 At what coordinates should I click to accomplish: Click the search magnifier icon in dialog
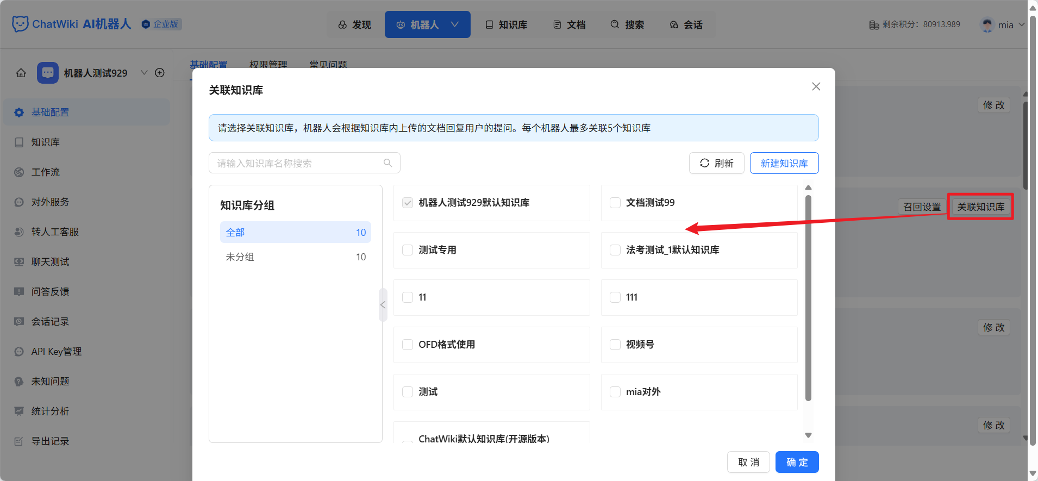pos(387,163)
